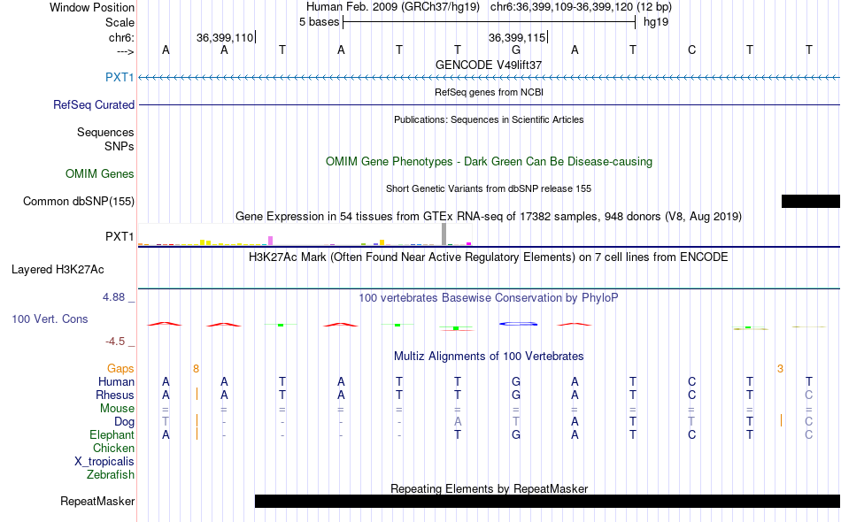This screenshot has height=522, width=841.
Task: Click the 100 Vert. Cons track label
Action: tap(50, 319)
